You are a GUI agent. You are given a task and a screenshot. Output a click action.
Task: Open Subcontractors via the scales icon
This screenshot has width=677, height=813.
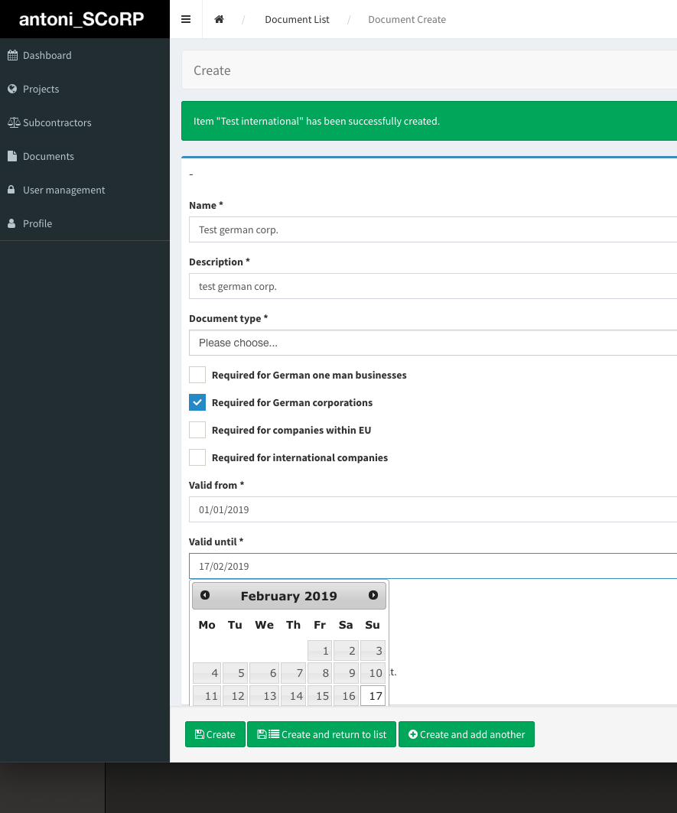pos(13,122)
